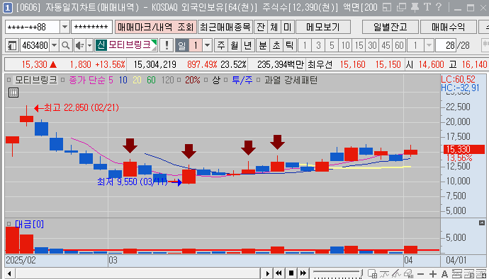Toggle the 체 button
This screenshot has width=489, height=279.
(x=274, y=27)
